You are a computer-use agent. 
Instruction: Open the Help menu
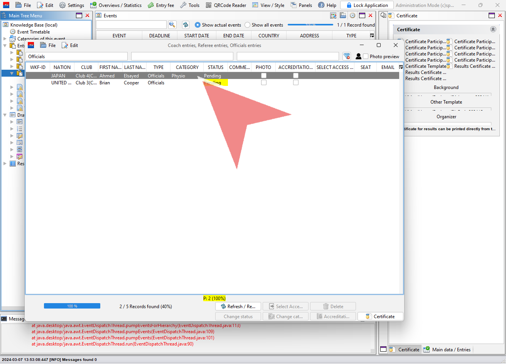pyautogui.click(x=327, y=5)
